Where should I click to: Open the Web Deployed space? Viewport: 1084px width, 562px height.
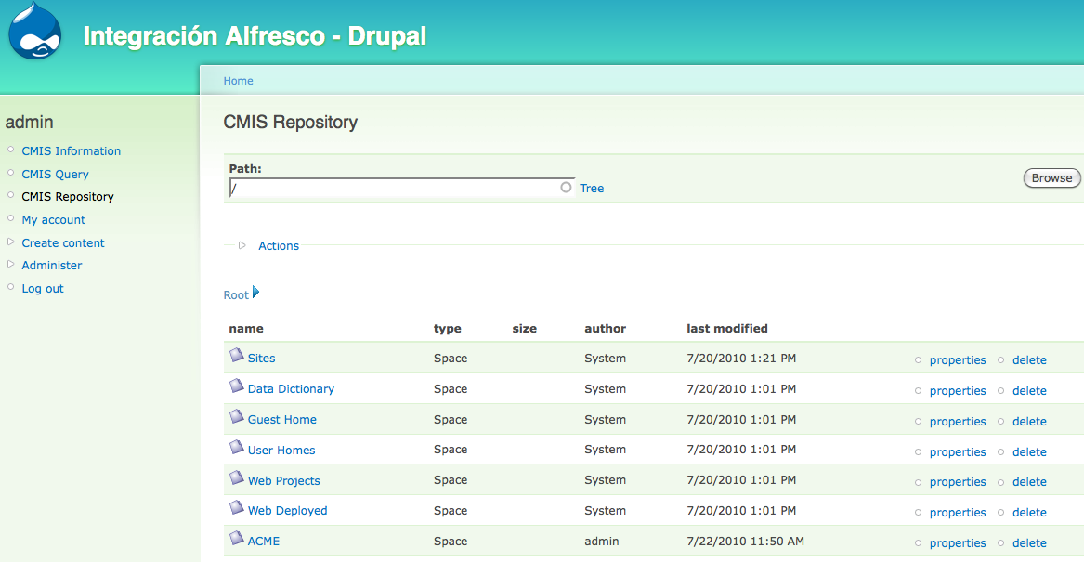pos(288,511)
